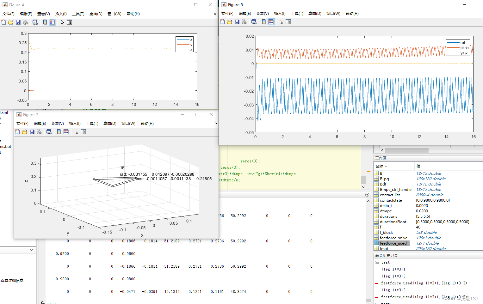The width and height of the screenshot is (483, 304).
Task: Open 插入(I) menu in Figure 5
Action: click(x=280, y=13)
